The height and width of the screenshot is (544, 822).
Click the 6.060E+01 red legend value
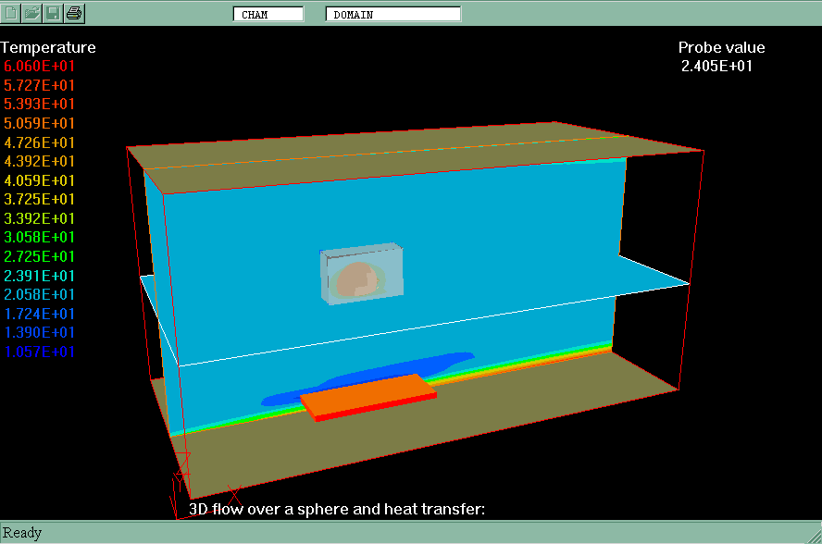40,67
